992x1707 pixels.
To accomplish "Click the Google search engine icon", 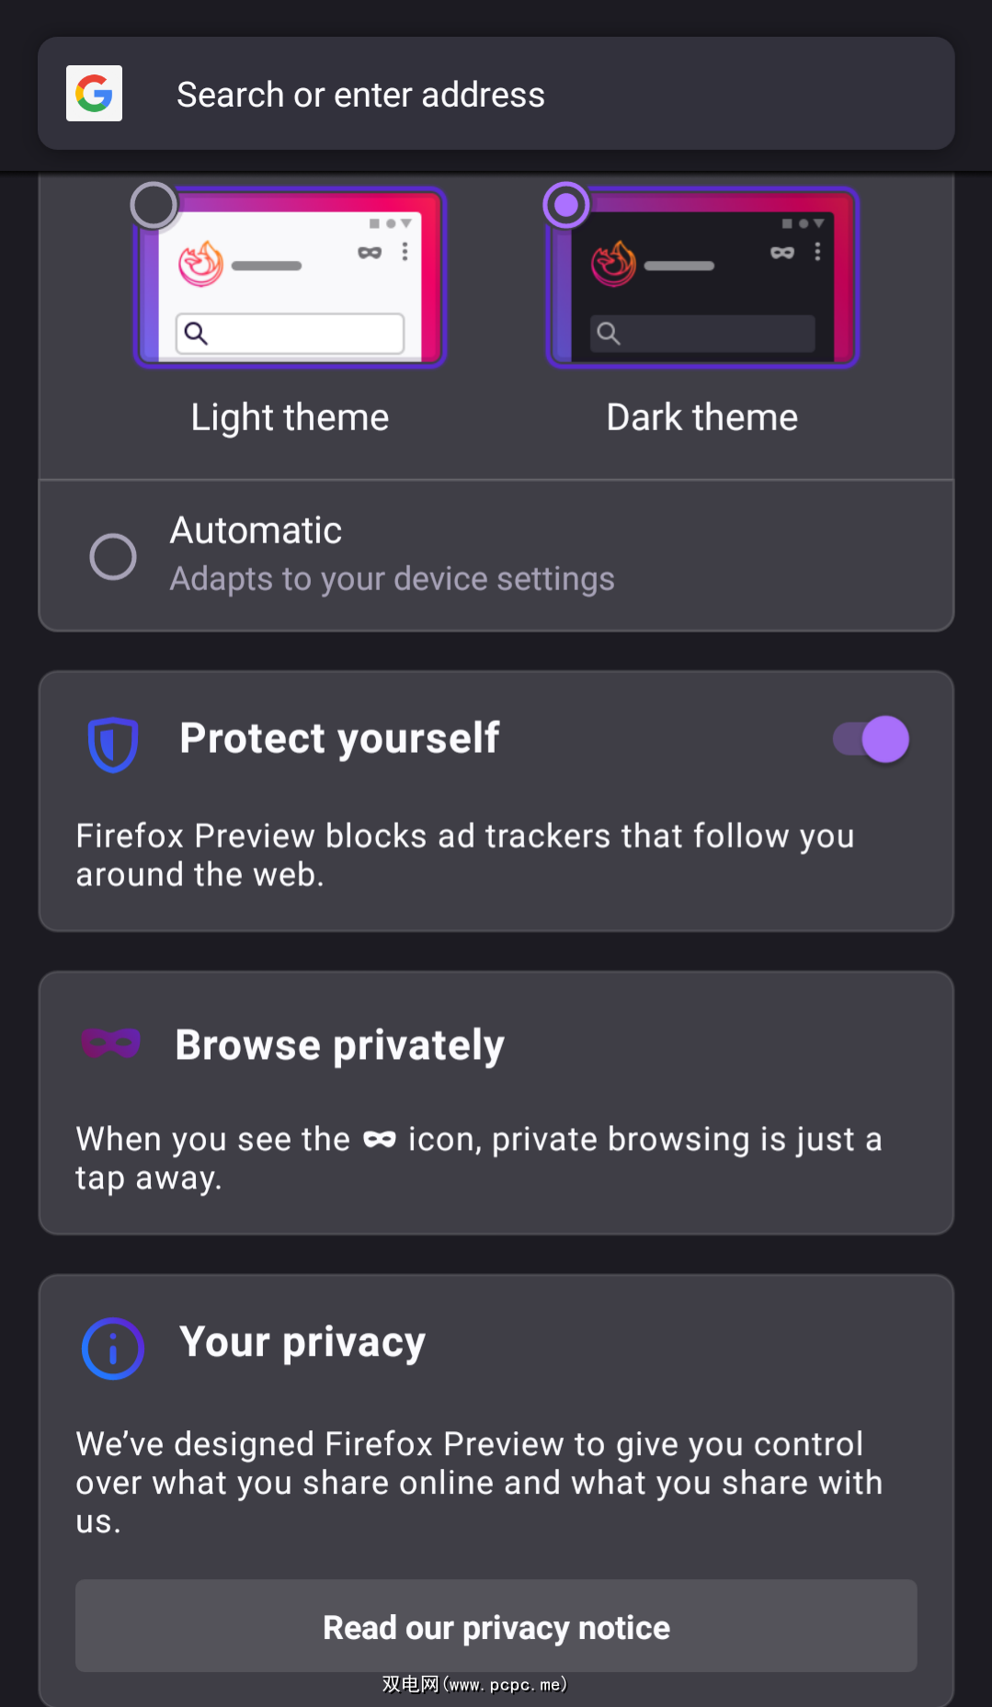I will [x=94, y=94].
